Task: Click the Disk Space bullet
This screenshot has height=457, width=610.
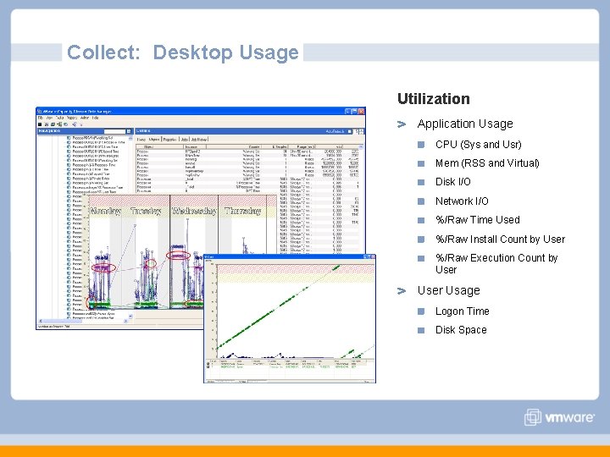Action: (461, 329)
